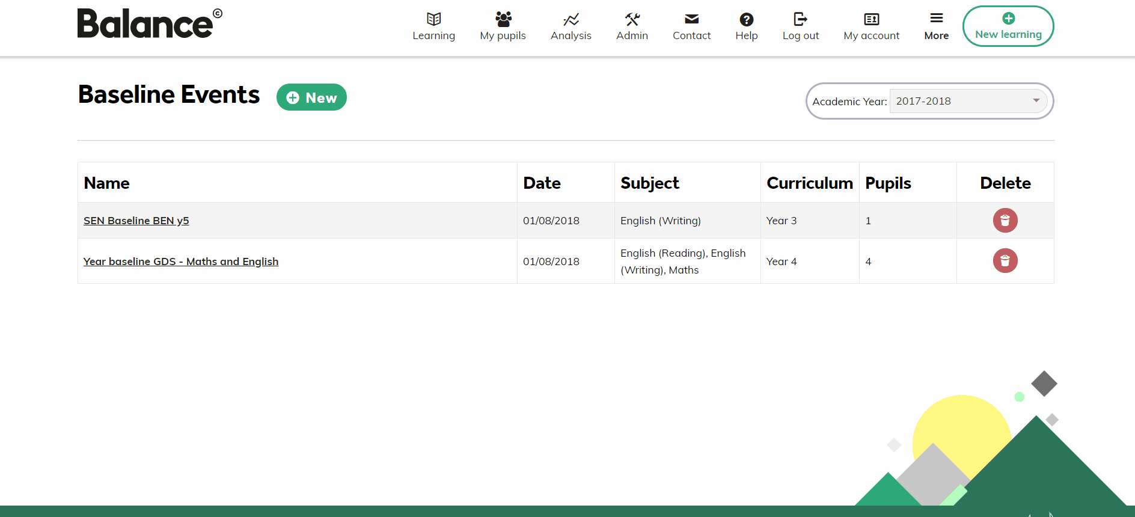Open Year baseline GDS - Maths and English
Image resolution: width=1135 pixels, height=517 pixels.
(x=181, y=262)
